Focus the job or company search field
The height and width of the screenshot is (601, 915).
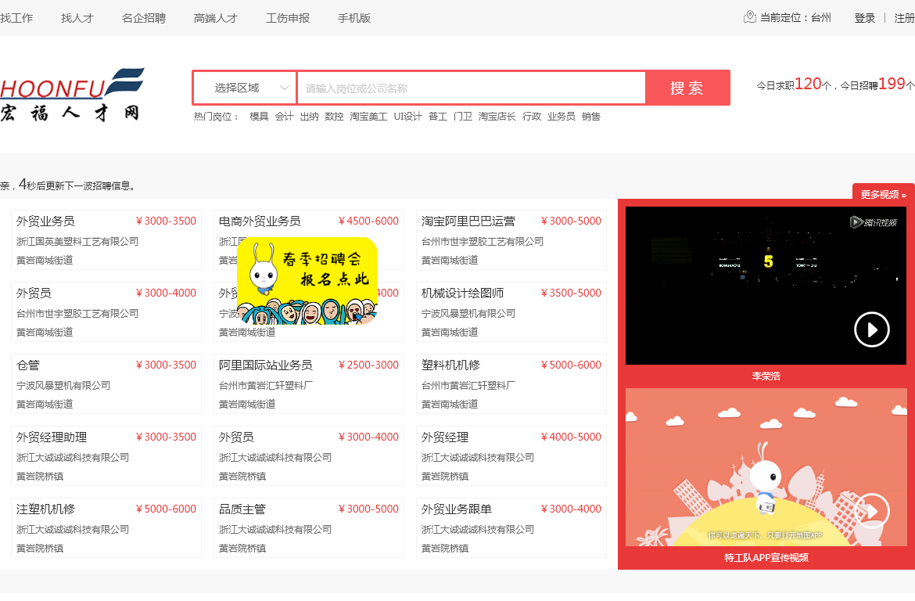point(471,88)
